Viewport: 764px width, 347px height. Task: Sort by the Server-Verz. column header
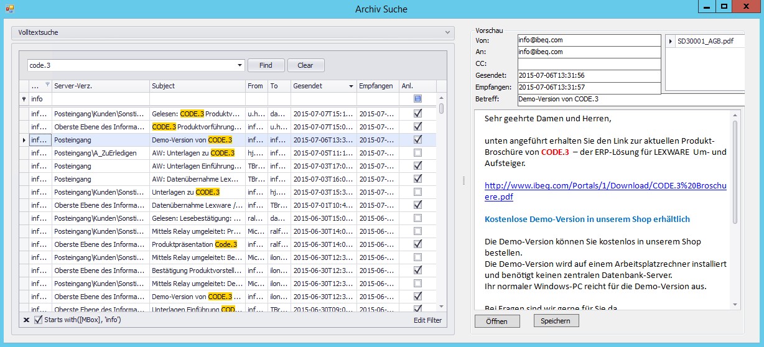[100, 86]
